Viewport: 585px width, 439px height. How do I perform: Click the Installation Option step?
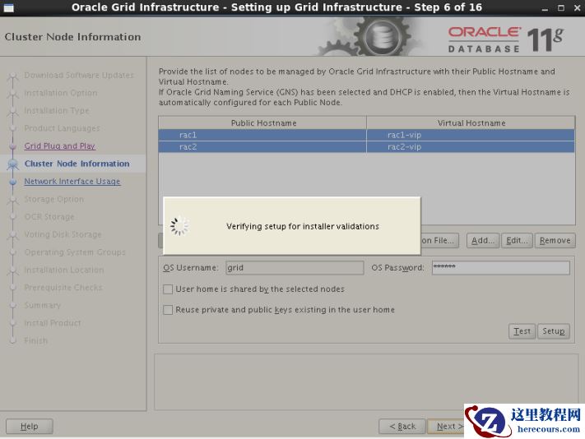[x=60, y=93]
